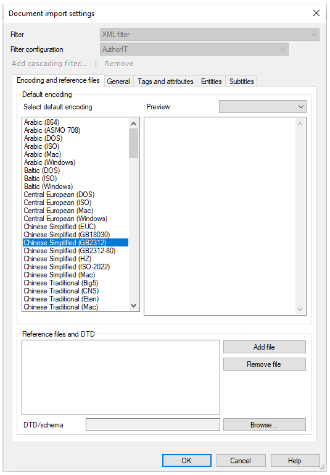
Task: Click the Cancel button
Action: click(x=241, y=460)
